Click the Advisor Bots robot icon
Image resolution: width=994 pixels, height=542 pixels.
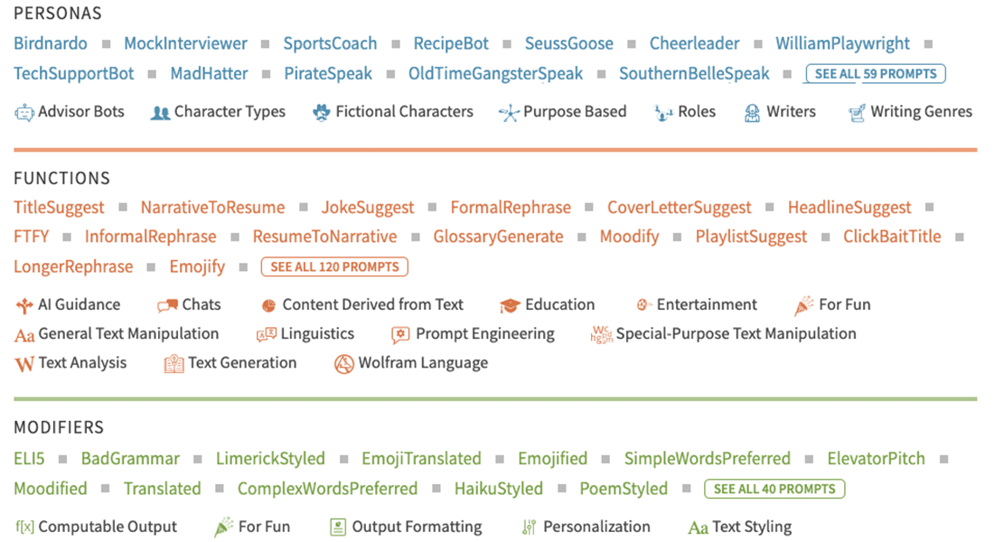tap(23, 113)
